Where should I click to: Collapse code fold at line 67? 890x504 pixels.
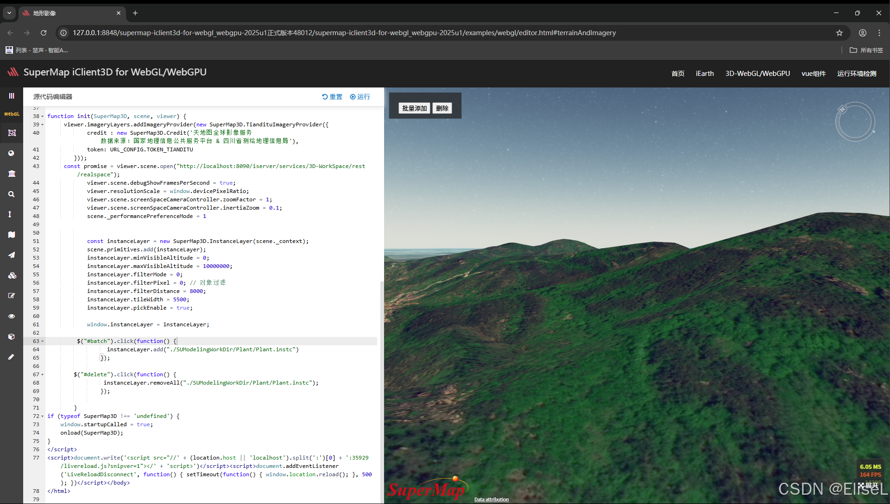coord(43,375)
